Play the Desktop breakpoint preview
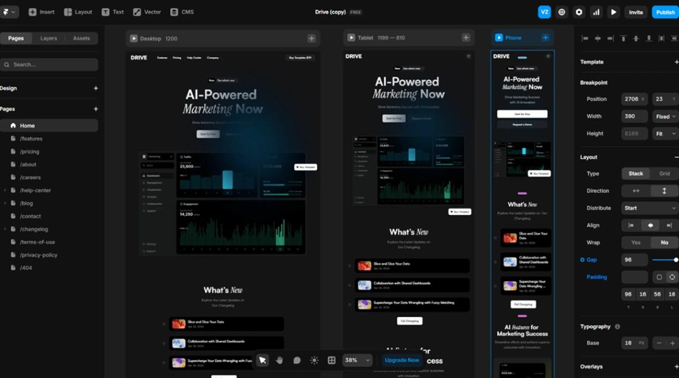 (134, 39)
